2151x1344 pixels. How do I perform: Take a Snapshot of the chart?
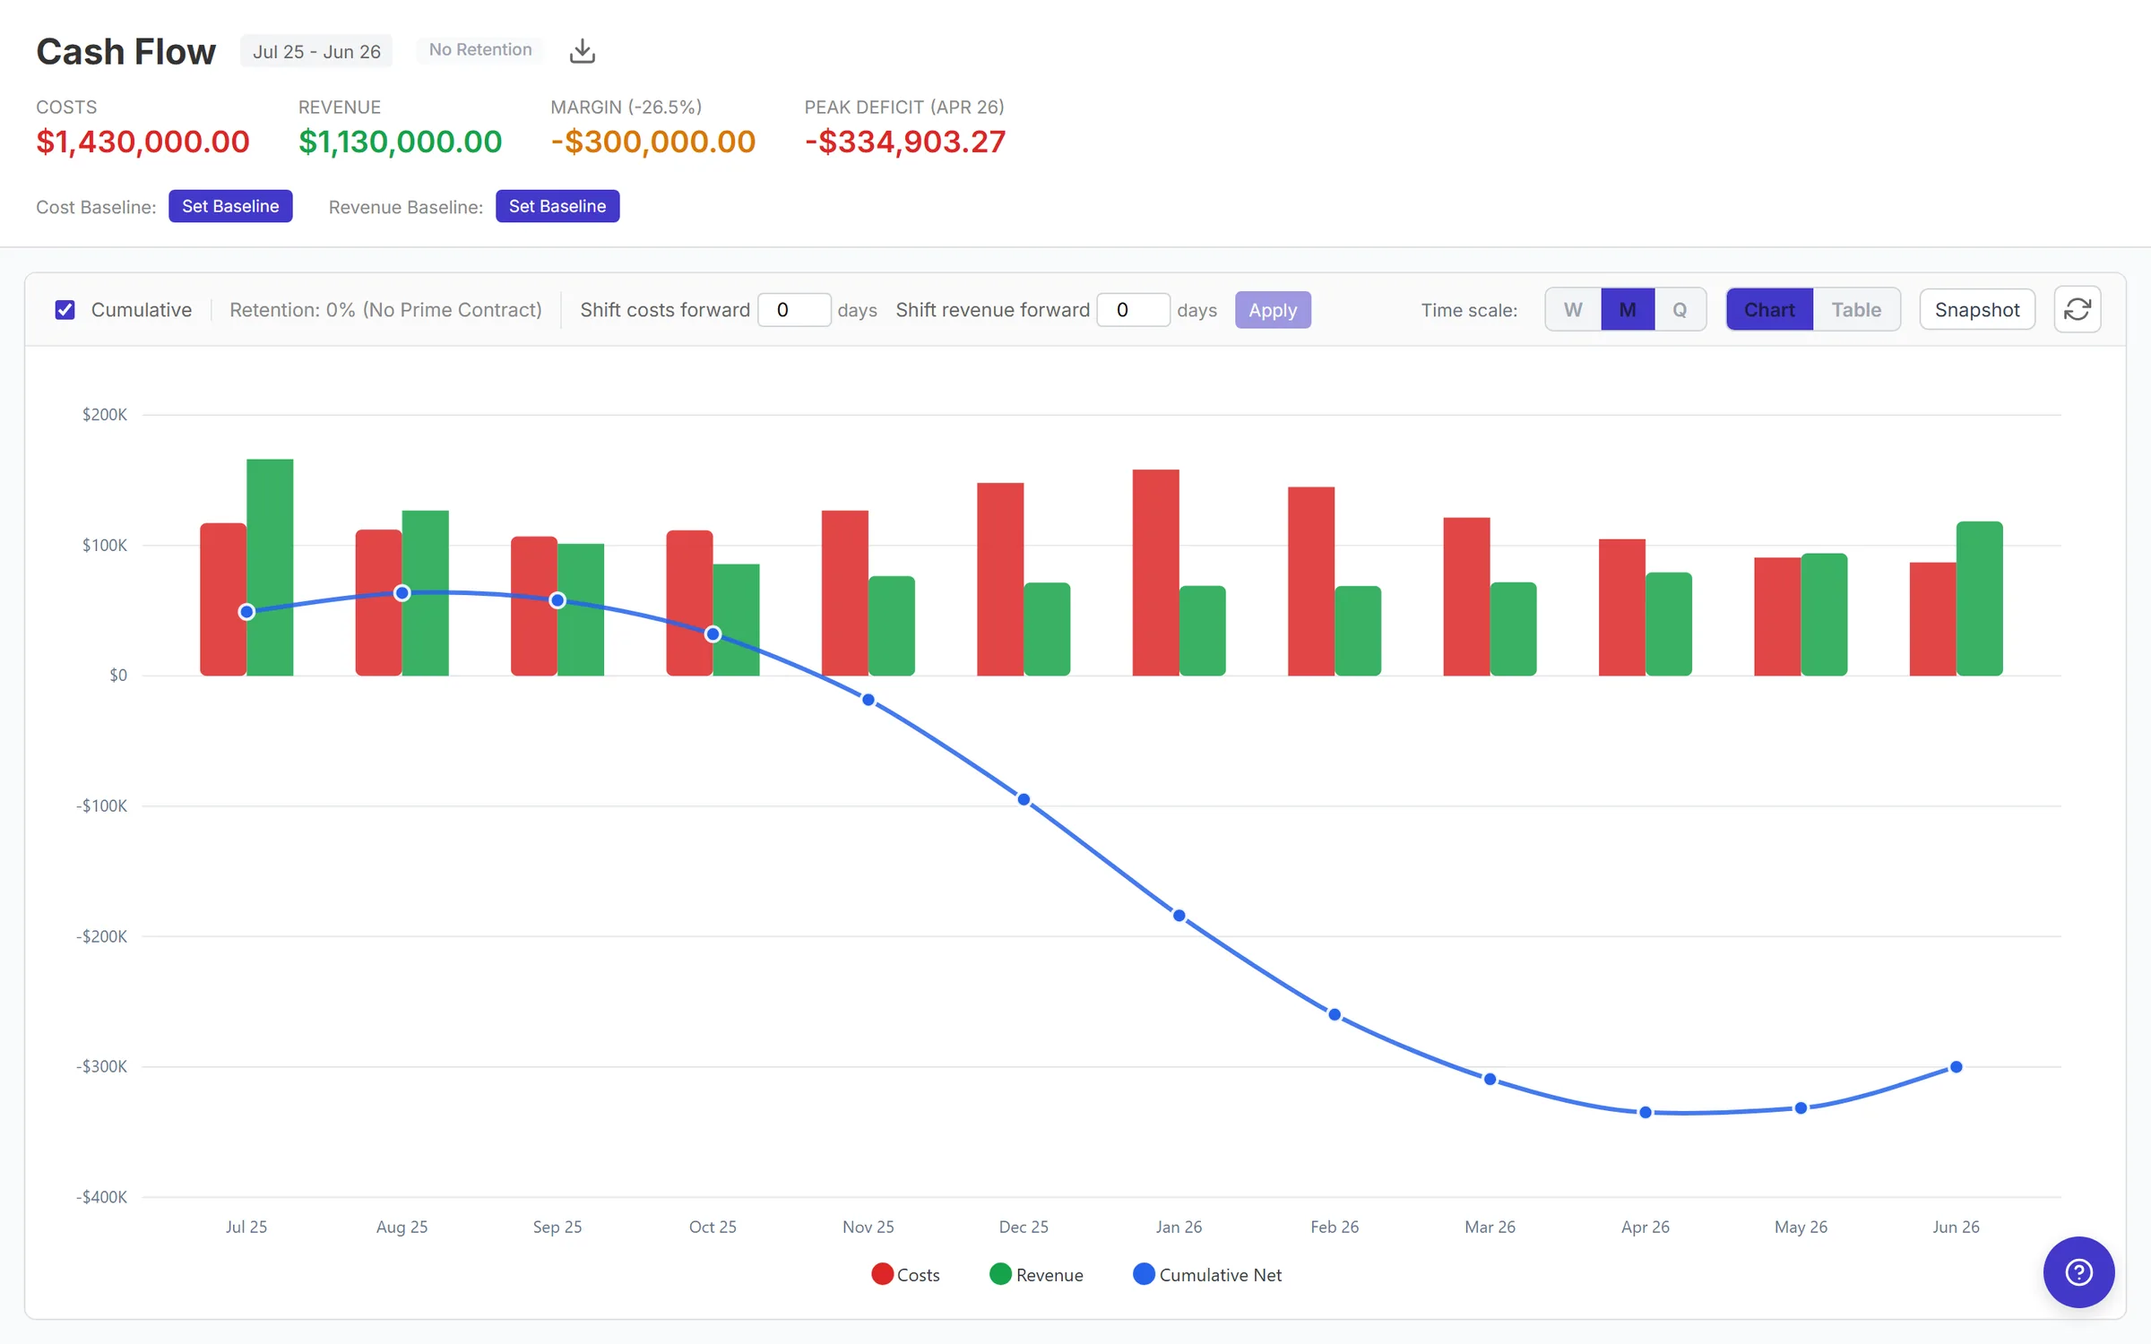1977,310
